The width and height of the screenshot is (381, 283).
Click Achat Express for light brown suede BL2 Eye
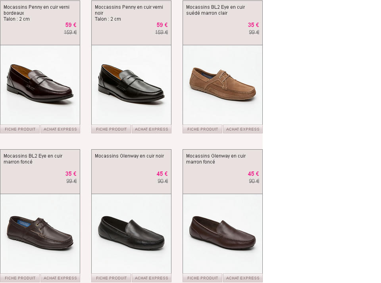[x=243, y=129]
